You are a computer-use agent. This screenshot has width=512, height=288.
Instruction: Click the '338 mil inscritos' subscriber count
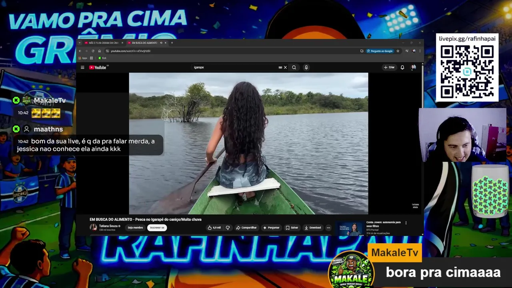pyautogui.click(x=107, y=230)
